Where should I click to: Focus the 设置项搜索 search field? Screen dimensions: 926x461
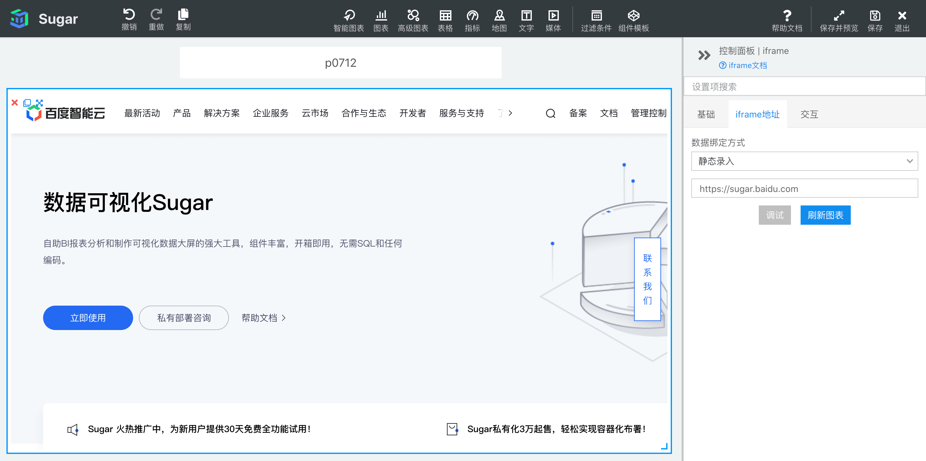(x=804, y=87)
